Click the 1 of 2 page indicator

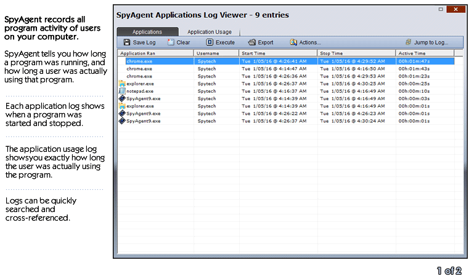click(449, 270)
